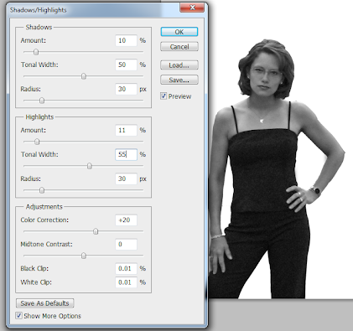
Task: Click the White Clip value field
Action: [126, 282]
